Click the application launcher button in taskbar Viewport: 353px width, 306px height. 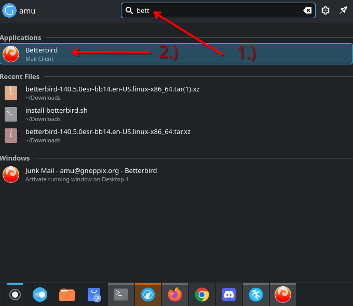coord(15,295)
